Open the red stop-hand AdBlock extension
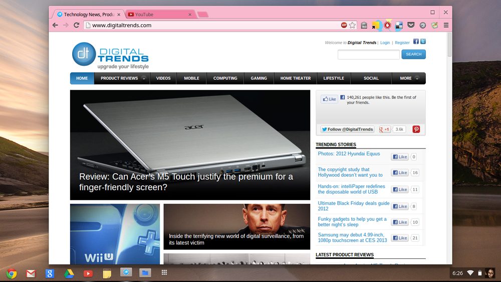 pos(388,25)
